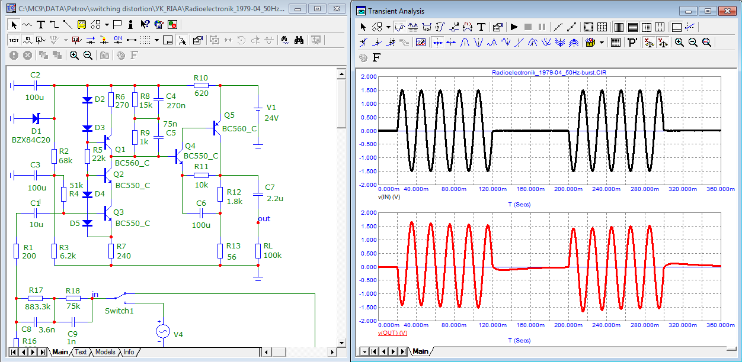Toggle the node numbers '13' display button

76,40
